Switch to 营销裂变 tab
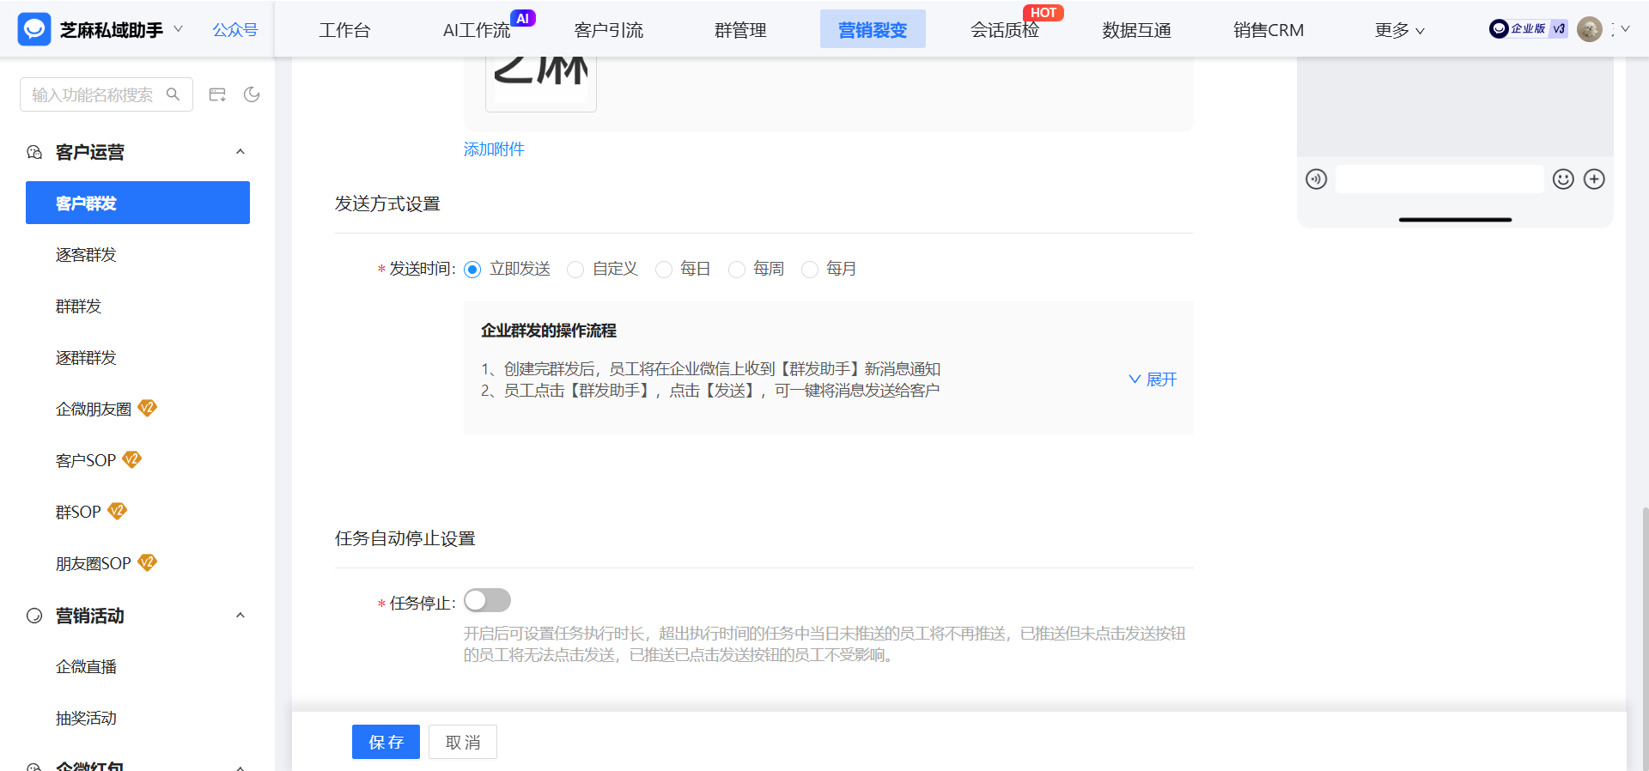This screenshot has width=1649, height=771. [873, 29]
